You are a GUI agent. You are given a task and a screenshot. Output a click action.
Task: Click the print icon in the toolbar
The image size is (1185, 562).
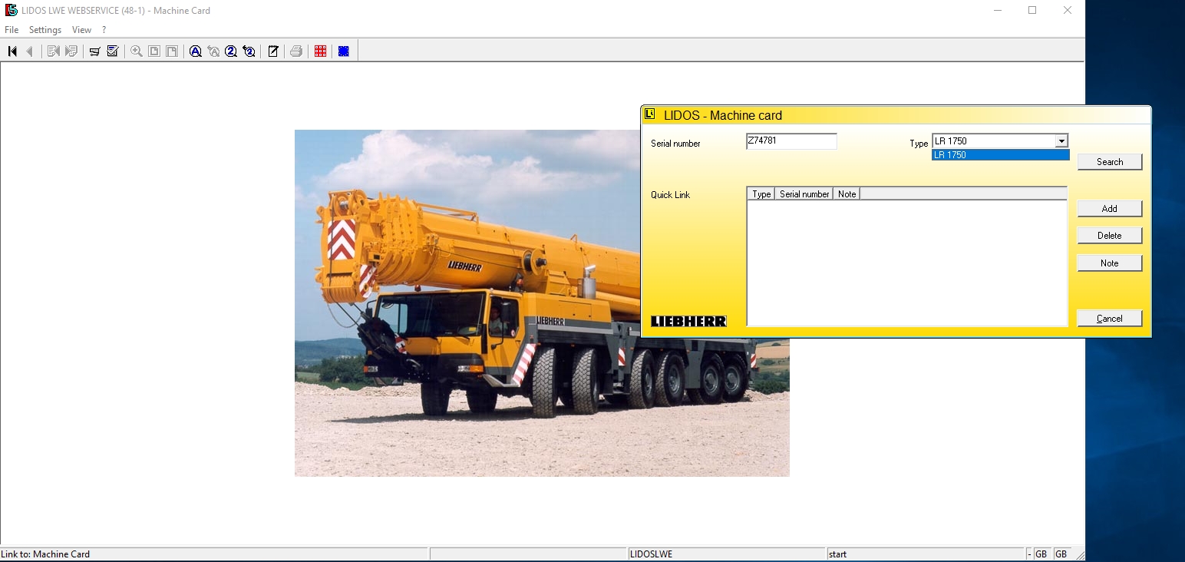[296, 51]
